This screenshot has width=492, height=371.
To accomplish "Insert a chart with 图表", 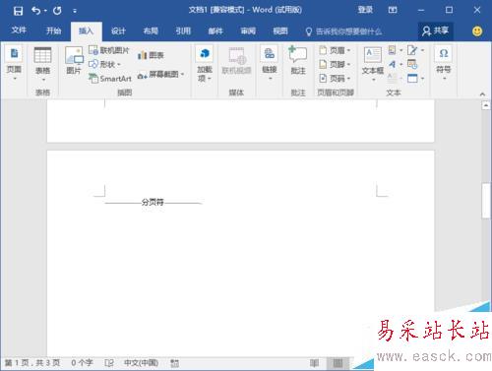I will (151, 55).
